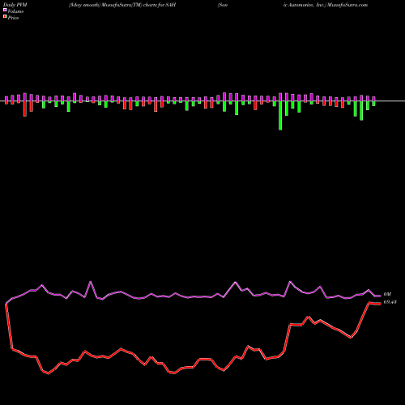
Task: Click the '(3day smooth) MunafaSutra(TM) charts for SAH' heading
Action: [122, 5]
